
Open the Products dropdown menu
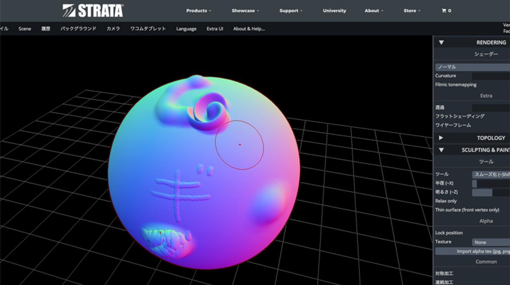point(199,11)
